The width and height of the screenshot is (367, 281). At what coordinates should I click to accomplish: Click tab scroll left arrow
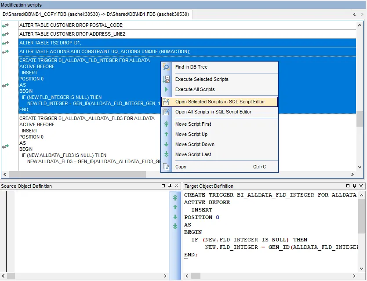tap(354, 15)
